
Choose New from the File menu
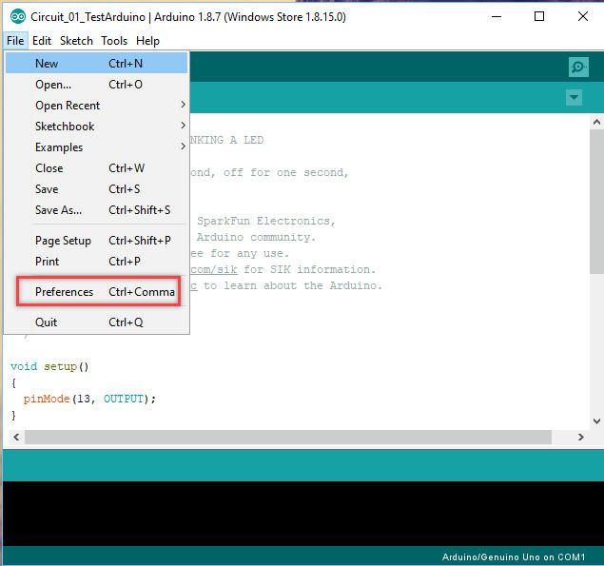(96, 63)
